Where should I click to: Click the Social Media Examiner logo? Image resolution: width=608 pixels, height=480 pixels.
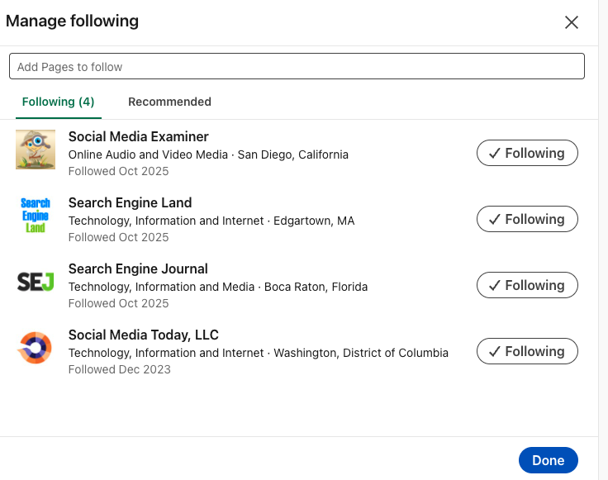pyautogui.click(x=36, y=150)
